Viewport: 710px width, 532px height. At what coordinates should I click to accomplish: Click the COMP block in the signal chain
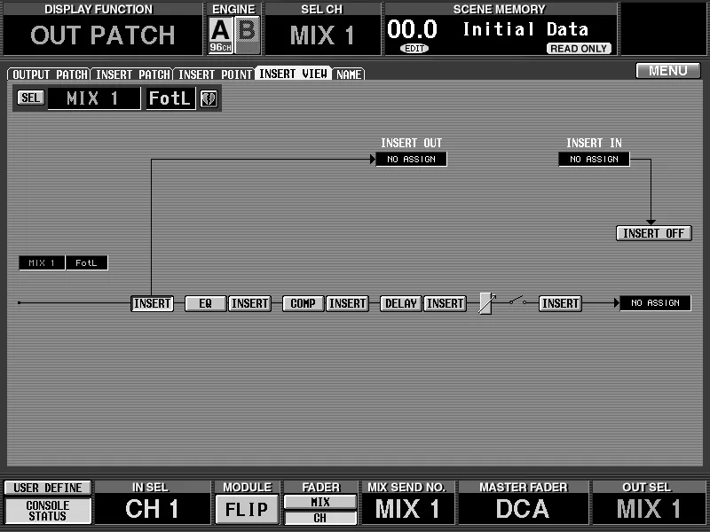click(x=303, y=303)
